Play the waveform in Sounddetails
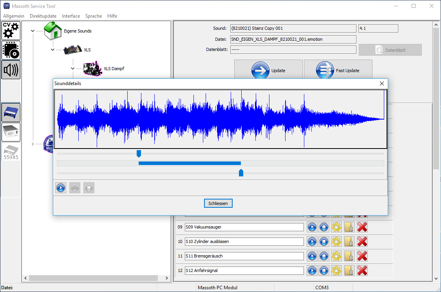 [61, 188]
